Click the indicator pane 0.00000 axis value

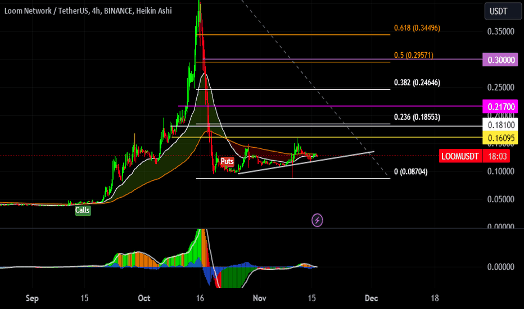(x=500, y=267)
